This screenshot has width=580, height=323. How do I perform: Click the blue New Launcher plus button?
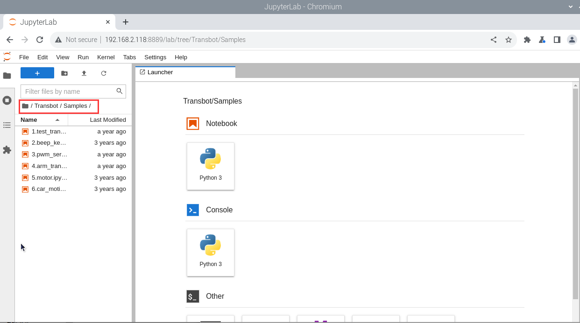click(x=37, y=73)
